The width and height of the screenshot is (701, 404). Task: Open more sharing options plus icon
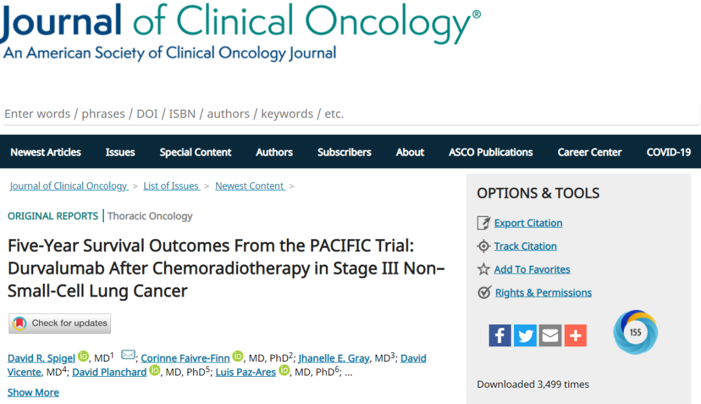click(575, 335)
